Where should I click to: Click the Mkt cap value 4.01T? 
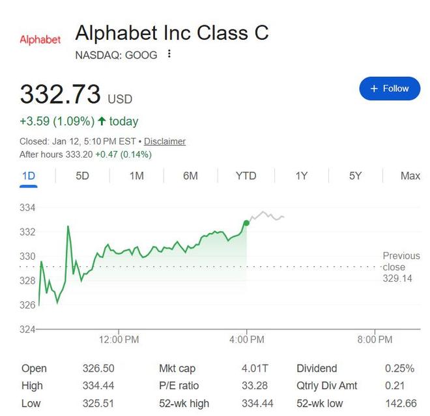[x=253, y=368]
